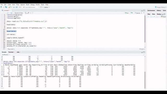The height and width of the screenshot is (94, 167).
Task: Maximize the console pane
Action: coord(144,52)
